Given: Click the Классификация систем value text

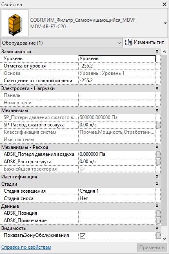Looking at the screenshot, I should pos(117,133).
